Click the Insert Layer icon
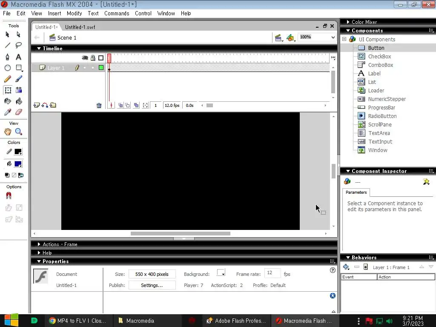436x327 pixels. point(37,105)
